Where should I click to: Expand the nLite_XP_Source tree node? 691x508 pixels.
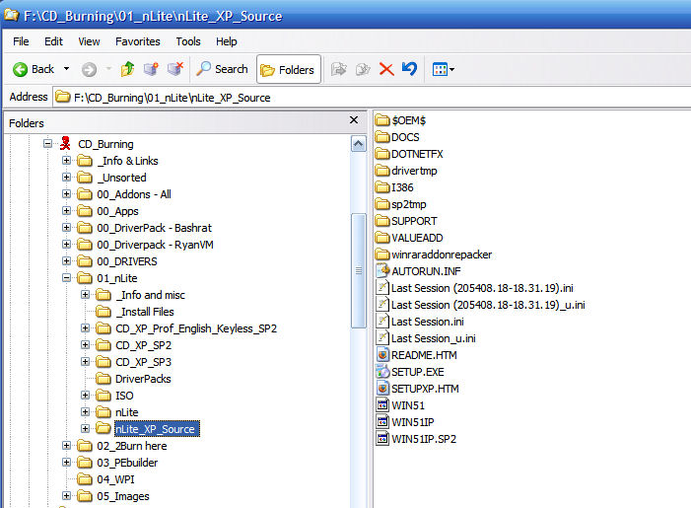(x=86, y=429)
